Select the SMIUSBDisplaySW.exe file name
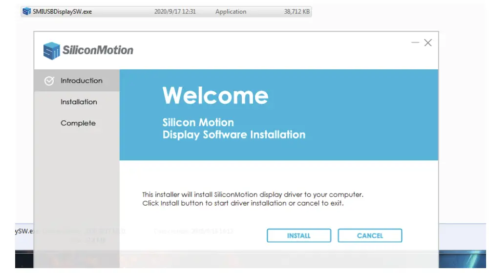 tap(62, 12)
